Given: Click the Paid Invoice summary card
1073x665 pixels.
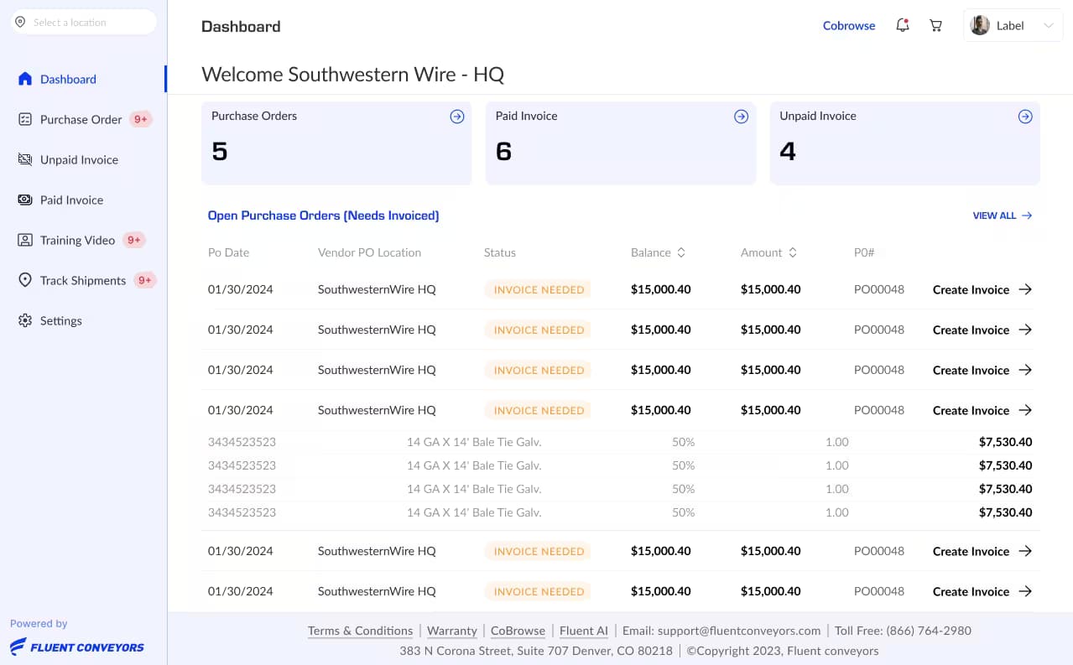Looking at the screenshot, I should tap(621, 143).
